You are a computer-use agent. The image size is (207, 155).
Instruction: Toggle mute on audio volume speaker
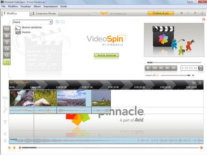pos(193,75)
